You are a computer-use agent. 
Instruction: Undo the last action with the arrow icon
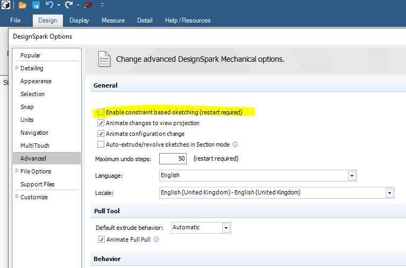point(49,5)
